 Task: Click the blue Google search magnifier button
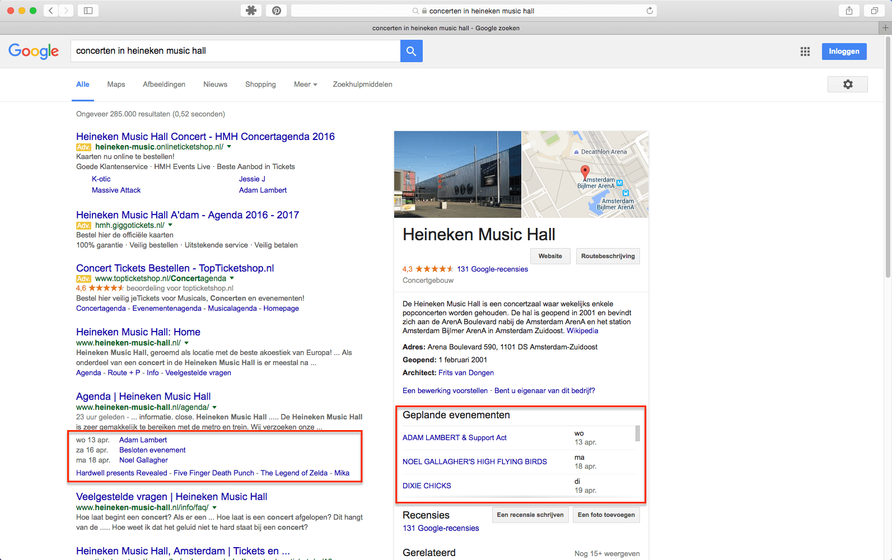point(411,51)
